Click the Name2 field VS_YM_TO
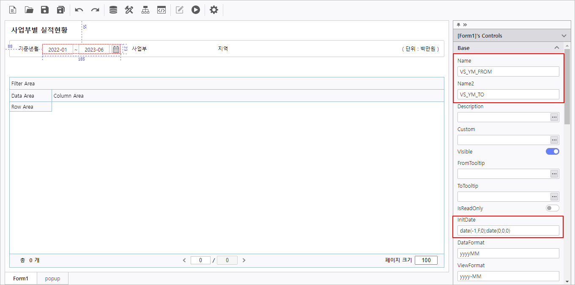 click(508, 94)
